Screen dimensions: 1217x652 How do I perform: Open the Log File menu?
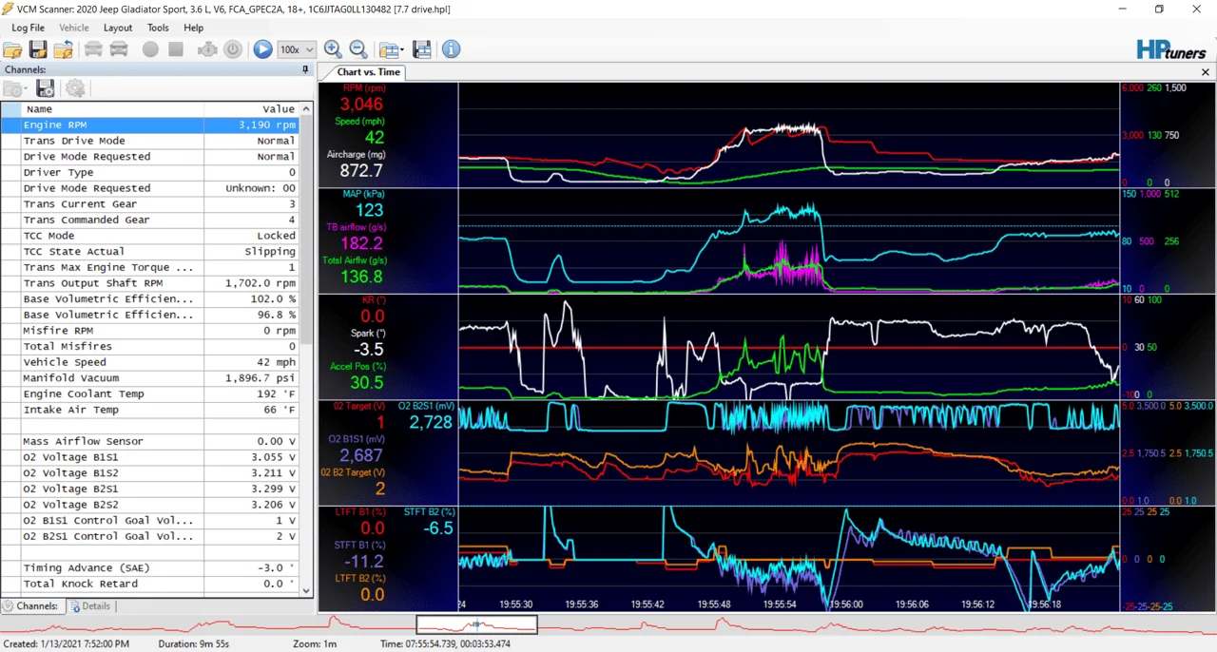click(28, 28)
